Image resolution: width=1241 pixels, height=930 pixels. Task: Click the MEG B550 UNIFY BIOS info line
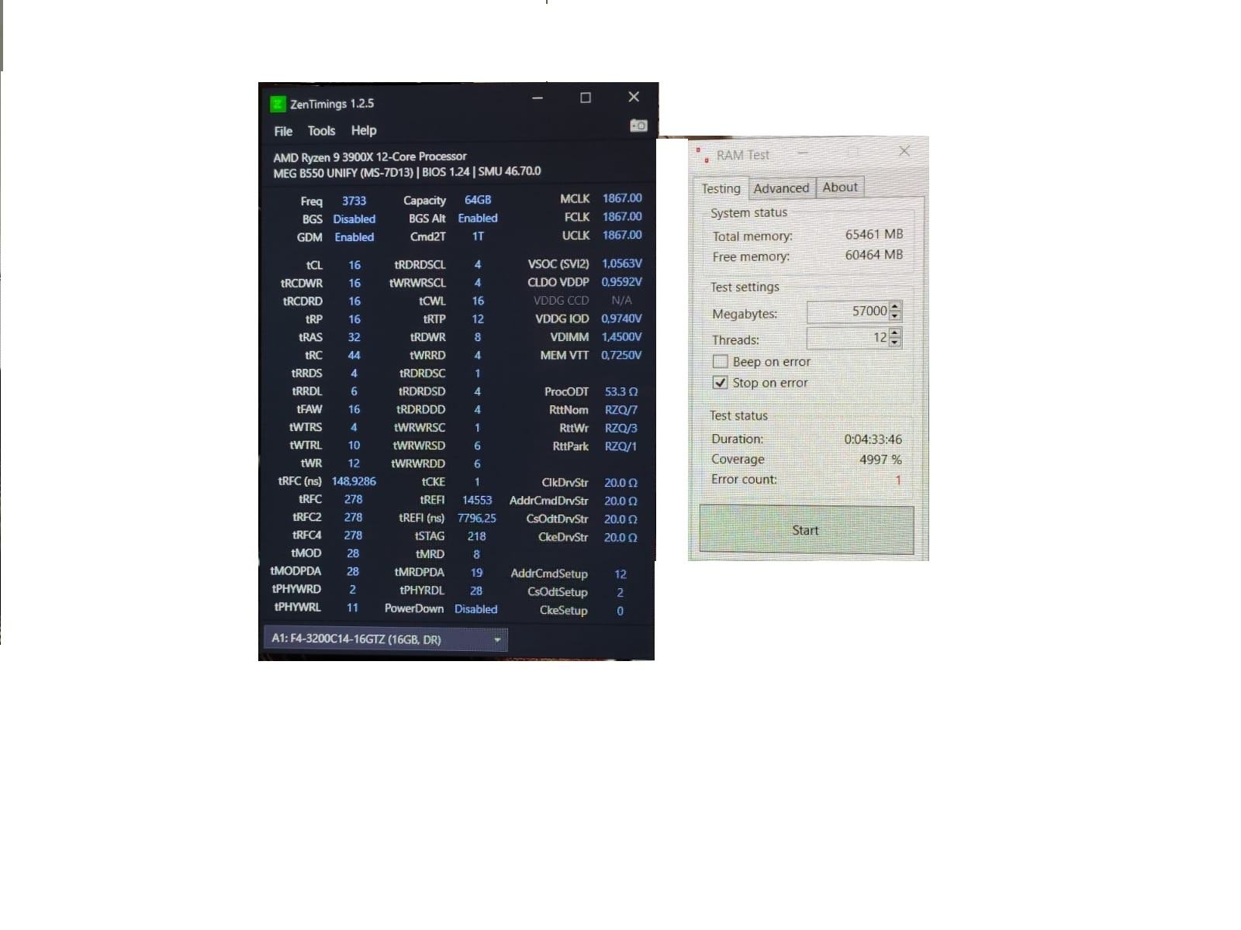click(x=407, y=172)
